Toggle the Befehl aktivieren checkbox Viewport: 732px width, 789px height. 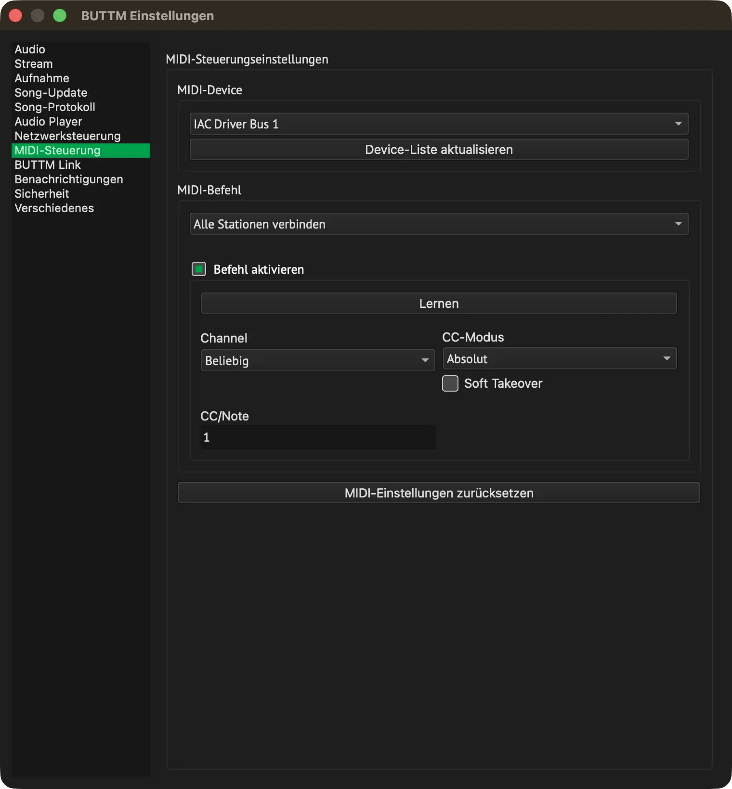pos(199,269)
